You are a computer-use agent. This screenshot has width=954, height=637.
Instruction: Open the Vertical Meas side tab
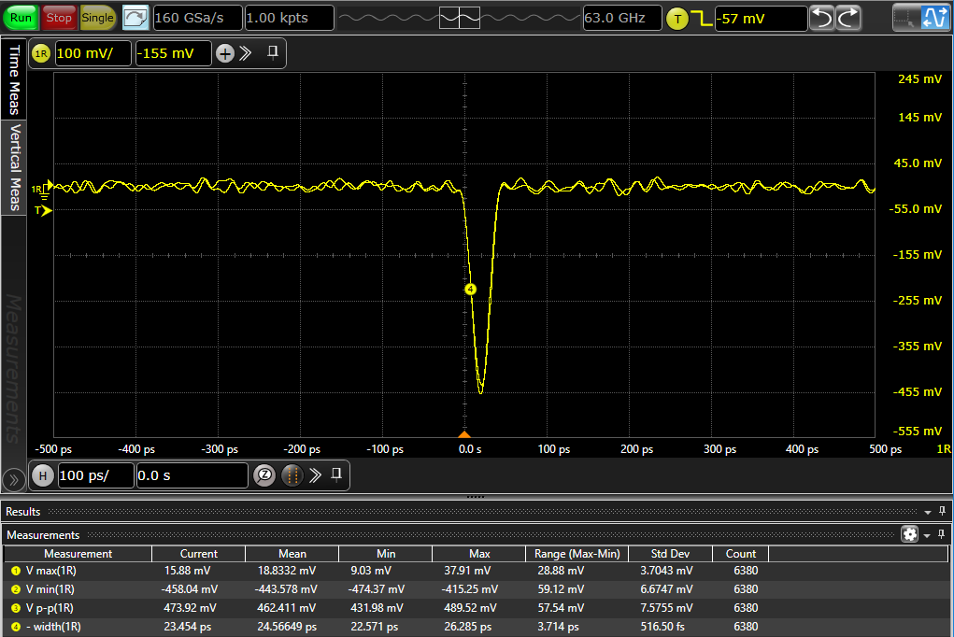(14, 166)
